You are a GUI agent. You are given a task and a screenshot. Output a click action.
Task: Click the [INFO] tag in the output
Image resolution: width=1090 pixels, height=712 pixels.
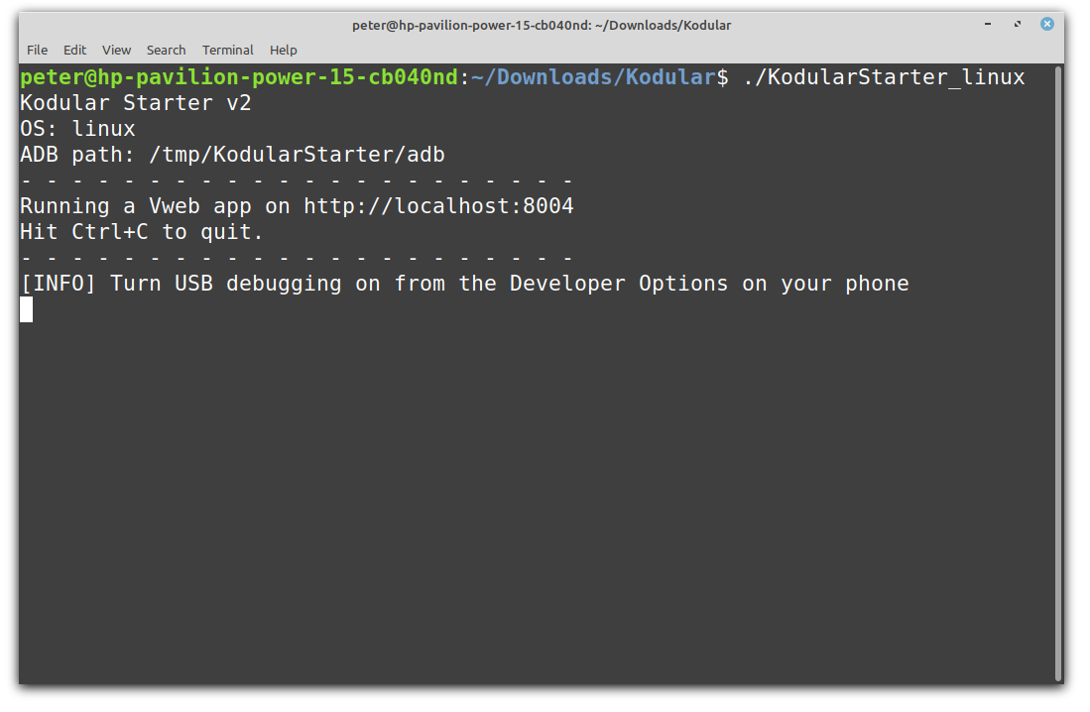[x=59, y=284]
